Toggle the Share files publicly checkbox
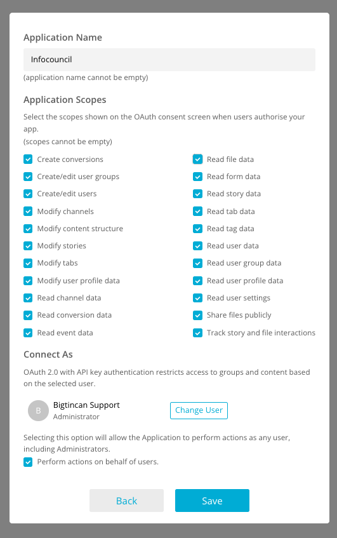Viewport: 337px width, 538px height. point(197,315)
